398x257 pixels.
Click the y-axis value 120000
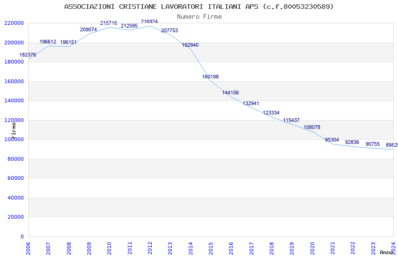click(x=14, y=120)
